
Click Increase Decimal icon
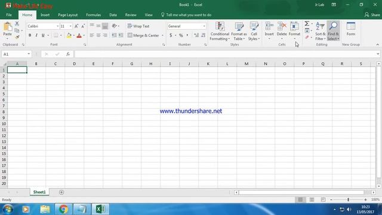196,35
